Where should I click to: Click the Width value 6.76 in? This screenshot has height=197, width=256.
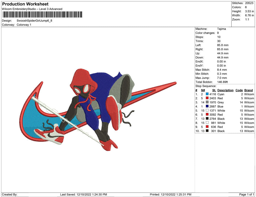(249, 15)
